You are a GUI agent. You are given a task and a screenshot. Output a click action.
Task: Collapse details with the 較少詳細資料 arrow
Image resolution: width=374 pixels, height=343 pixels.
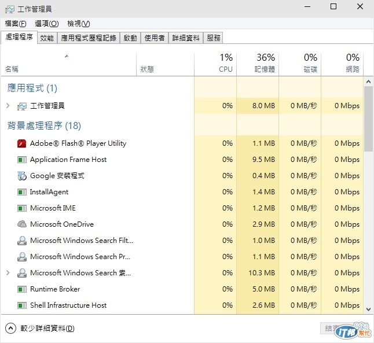(x=10, y=328)
